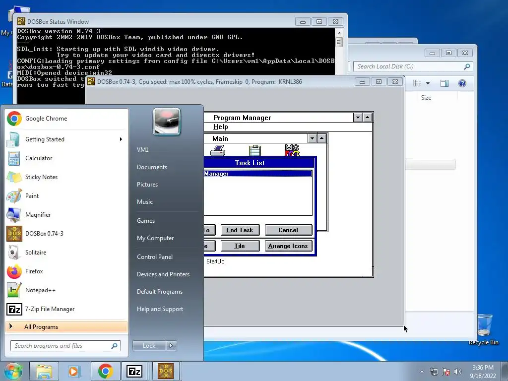This screenshot has height=381, width=508.
Task: Open My Computer from Start menu
Action: coord(155,238)
